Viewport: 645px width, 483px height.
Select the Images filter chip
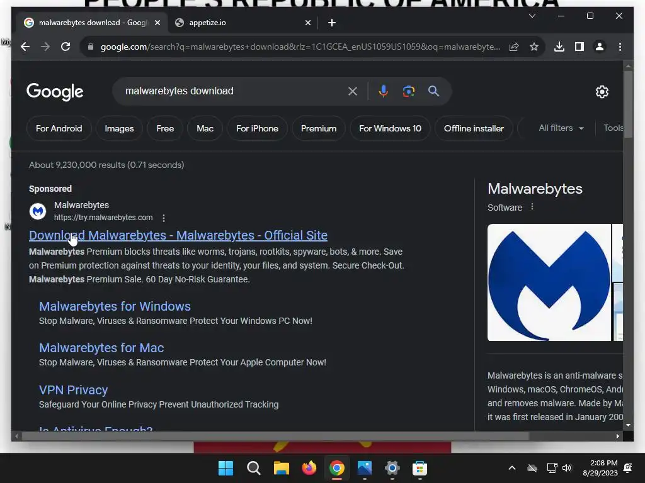(119, 128)
